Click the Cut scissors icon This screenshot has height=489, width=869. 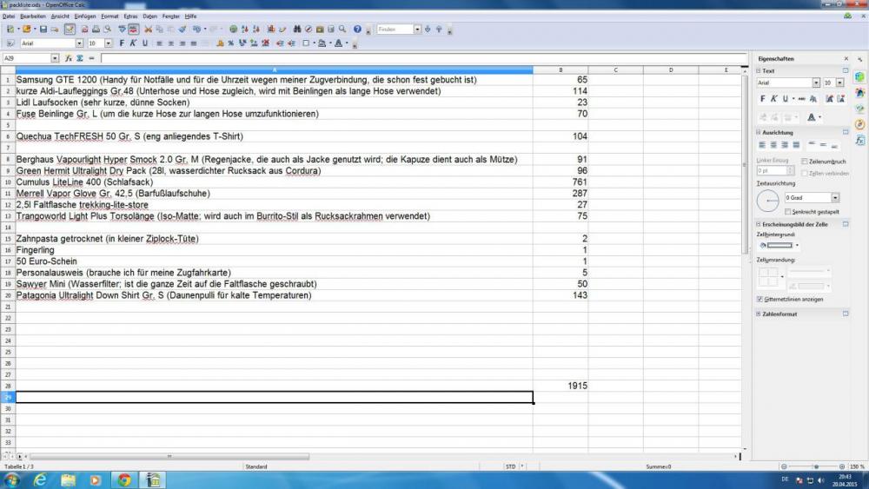(x=148, y=29)
